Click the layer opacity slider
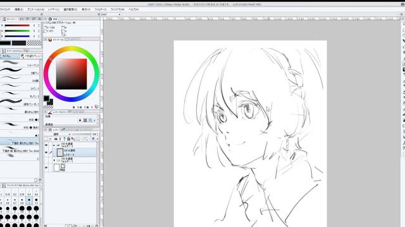The image size is (405, 227). pyautogui.click(x=81, y=134)
